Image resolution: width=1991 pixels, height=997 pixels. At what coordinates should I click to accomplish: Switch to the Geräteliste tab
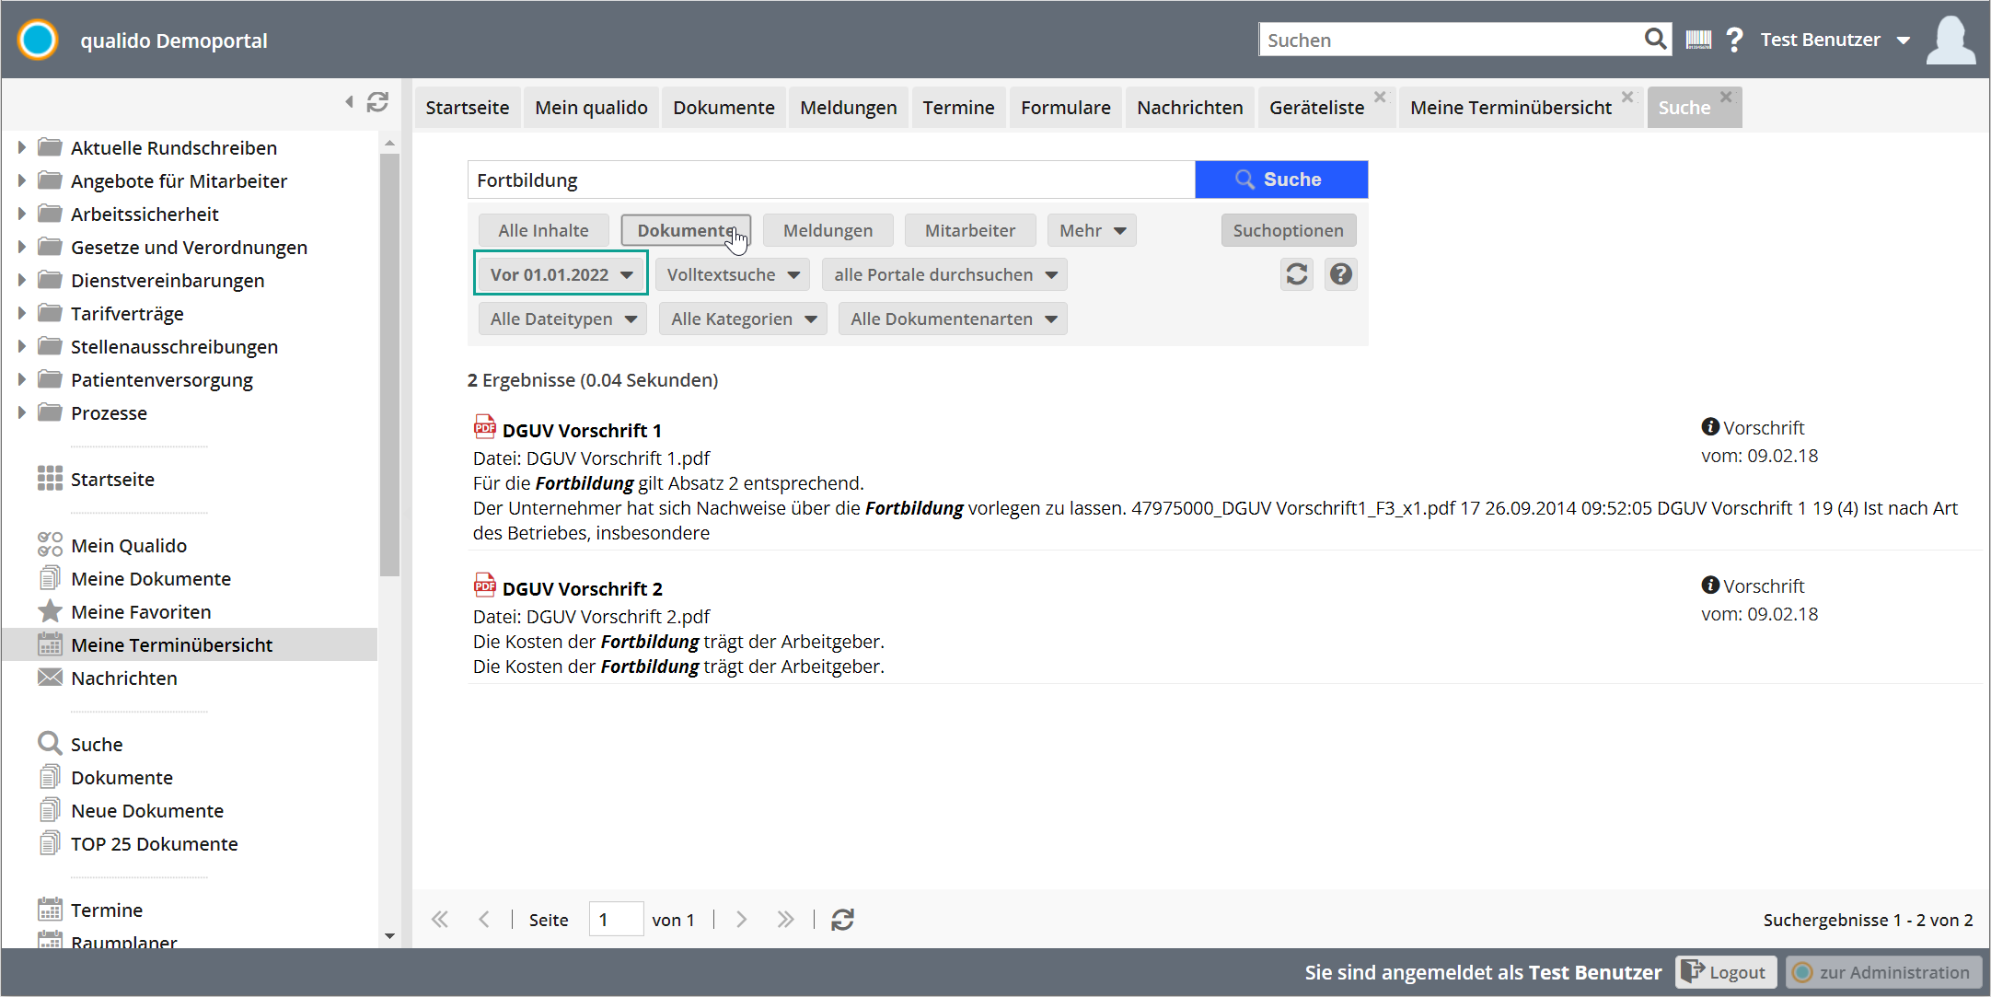coord(1316,108)
